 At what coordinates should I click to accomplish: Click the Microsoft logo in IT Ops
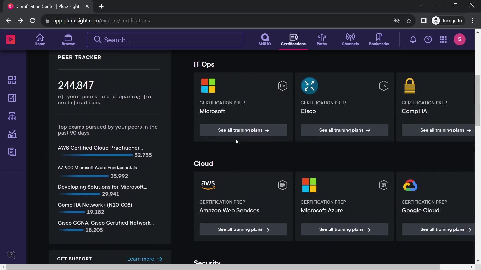(208, 86)
